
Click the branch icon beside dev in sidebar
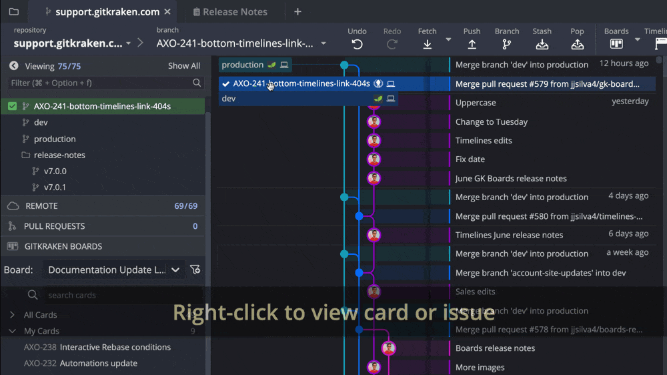click(25, 123)
